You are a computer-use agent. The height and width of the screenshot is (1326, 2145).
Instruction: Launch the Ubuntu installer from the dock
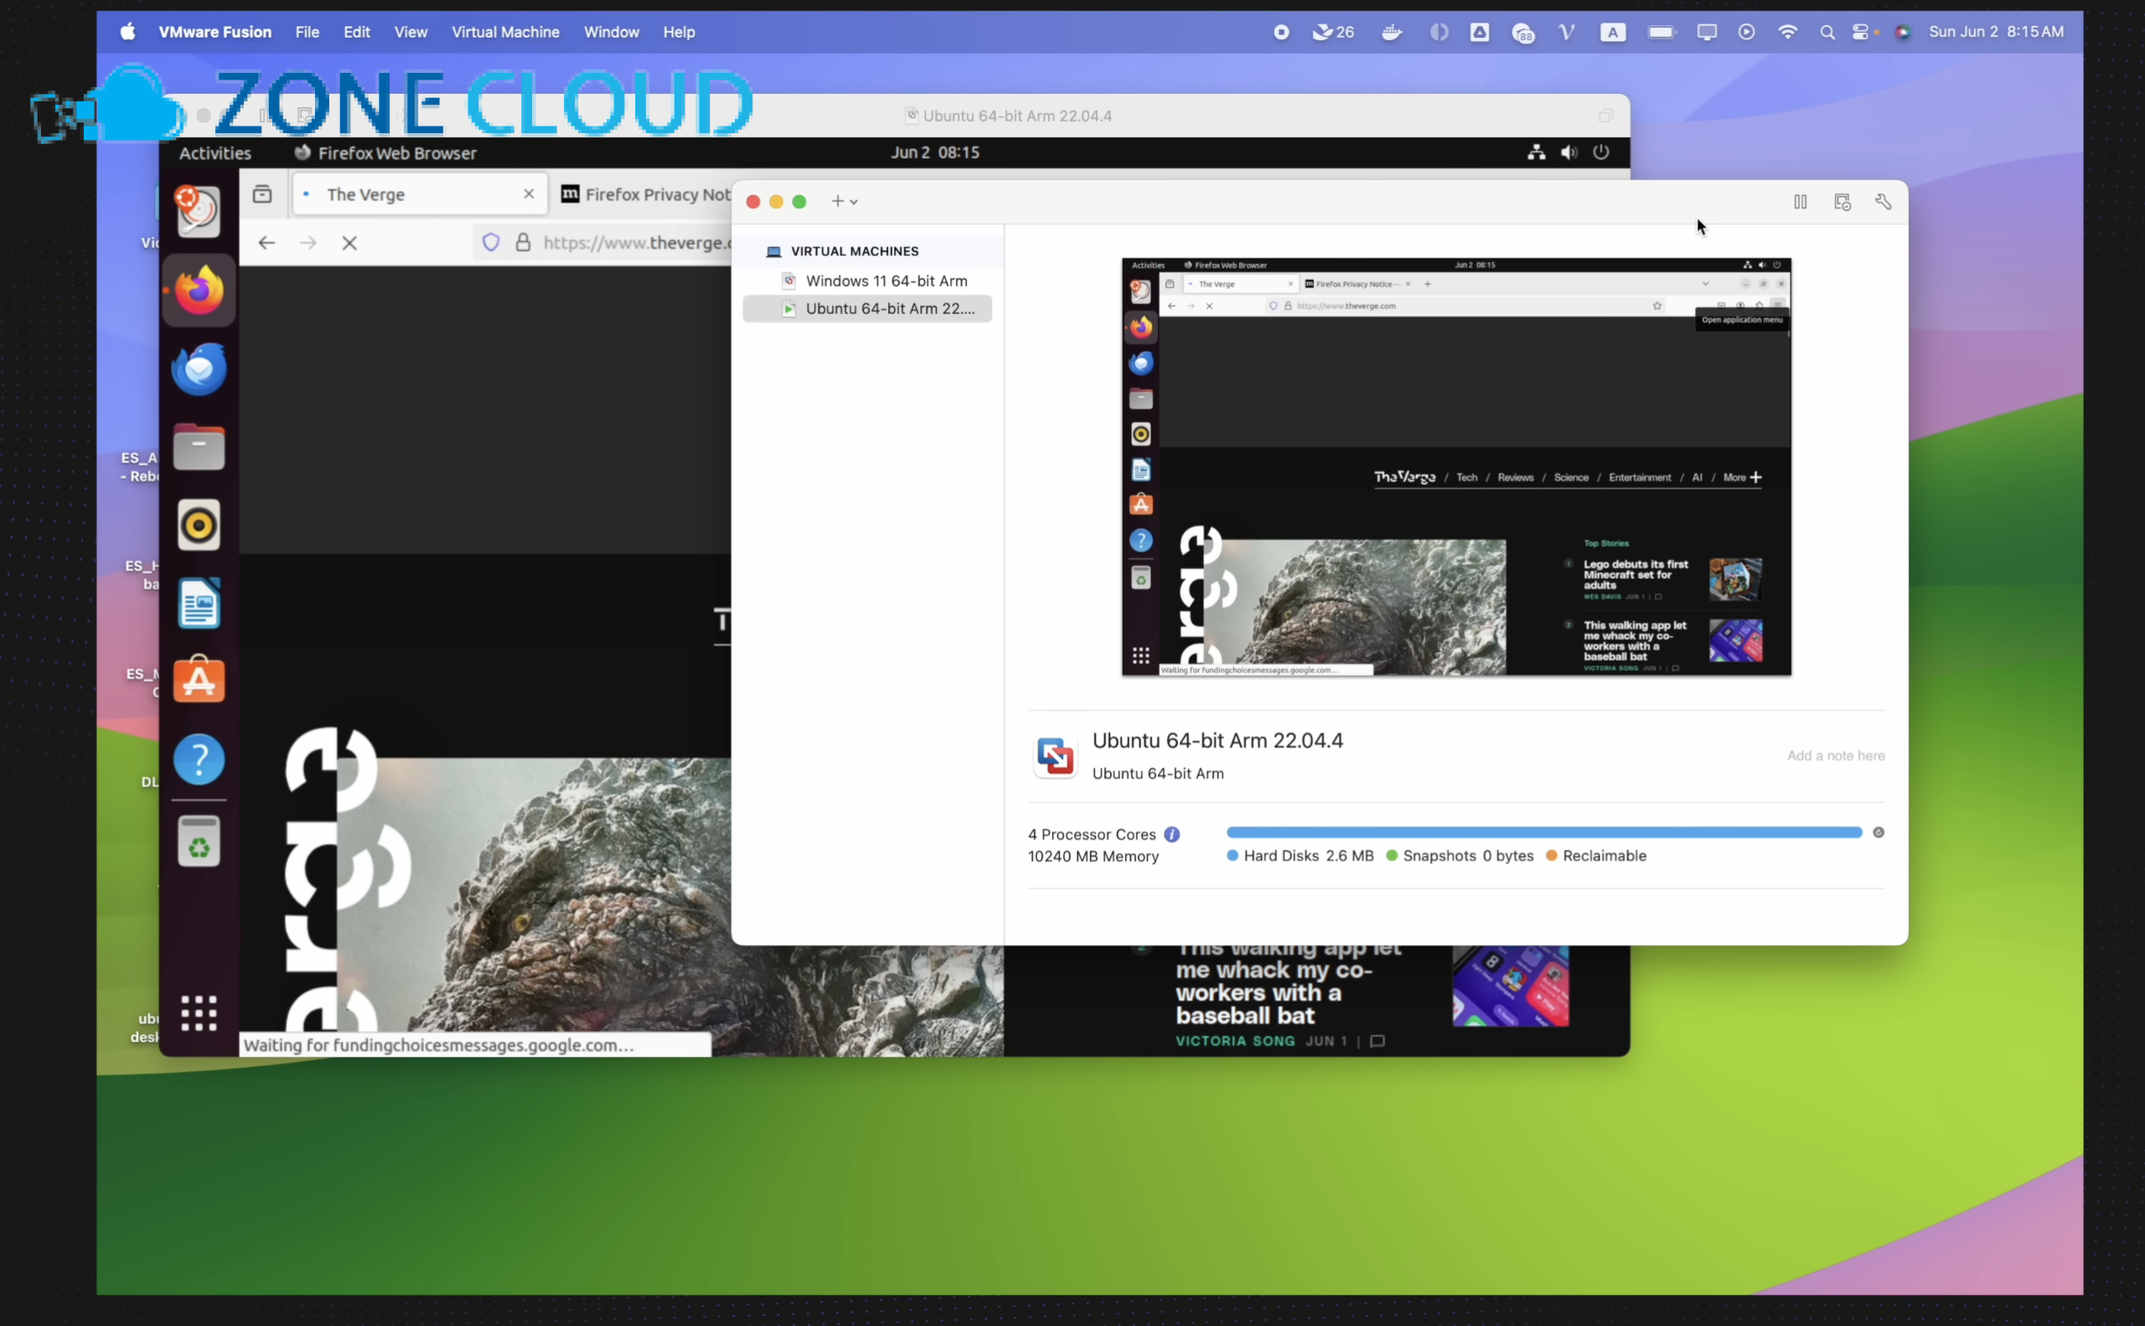[x=199, y=211]
